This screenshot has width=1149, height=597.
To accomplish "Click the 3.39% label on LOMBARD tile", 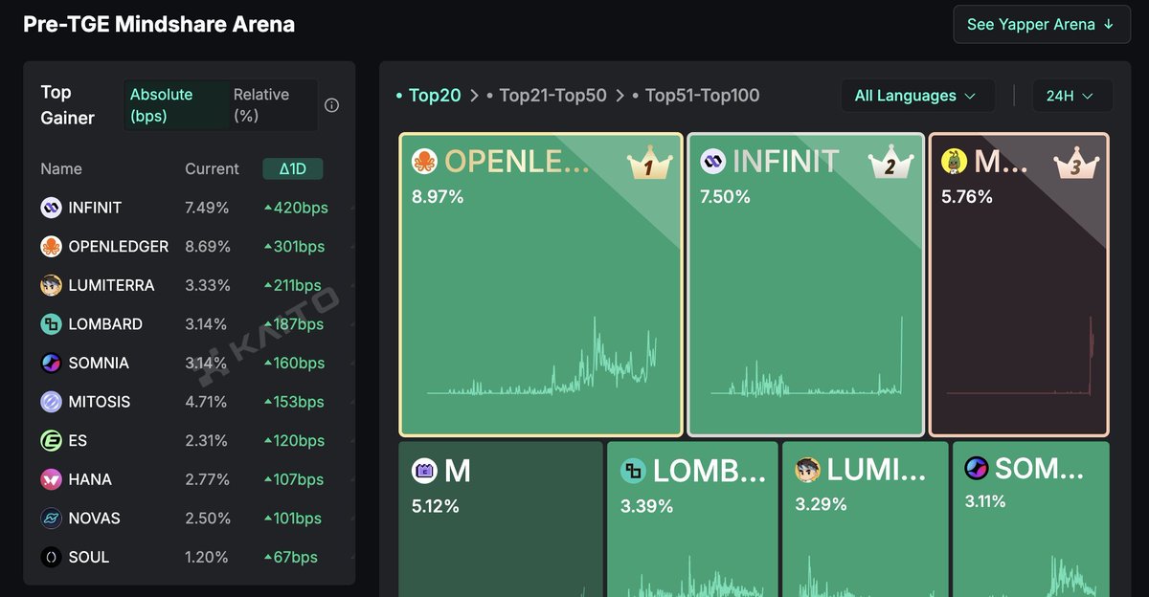I will pos(646,506).
